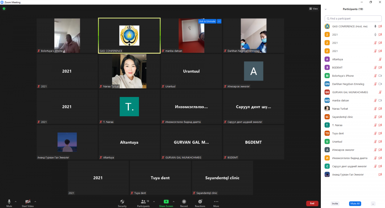
Task: Expand video options arrow beside Start Video
Action: pos(35,202)
